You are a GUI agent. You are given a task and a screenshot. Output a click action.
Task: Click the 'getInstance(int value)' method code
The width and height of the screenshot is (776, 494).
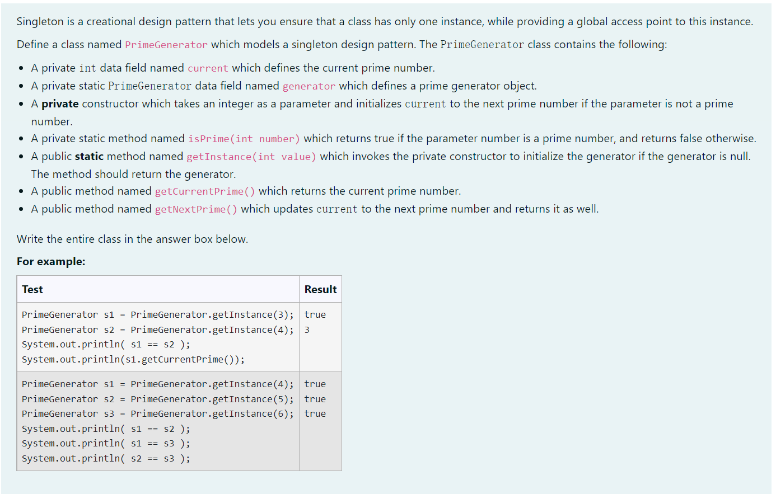tap(251, 157)
